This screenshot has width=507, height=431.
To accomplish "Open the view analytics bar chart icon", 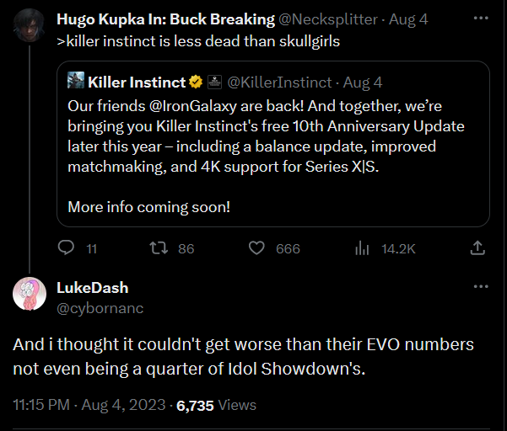I will (363, 247).
